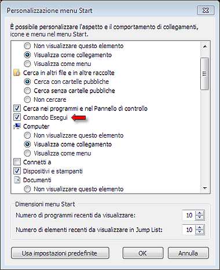Select Non visualizzare questo elemento under Computer
Screen dimensions: 220x270
click(x=27, y=135)
